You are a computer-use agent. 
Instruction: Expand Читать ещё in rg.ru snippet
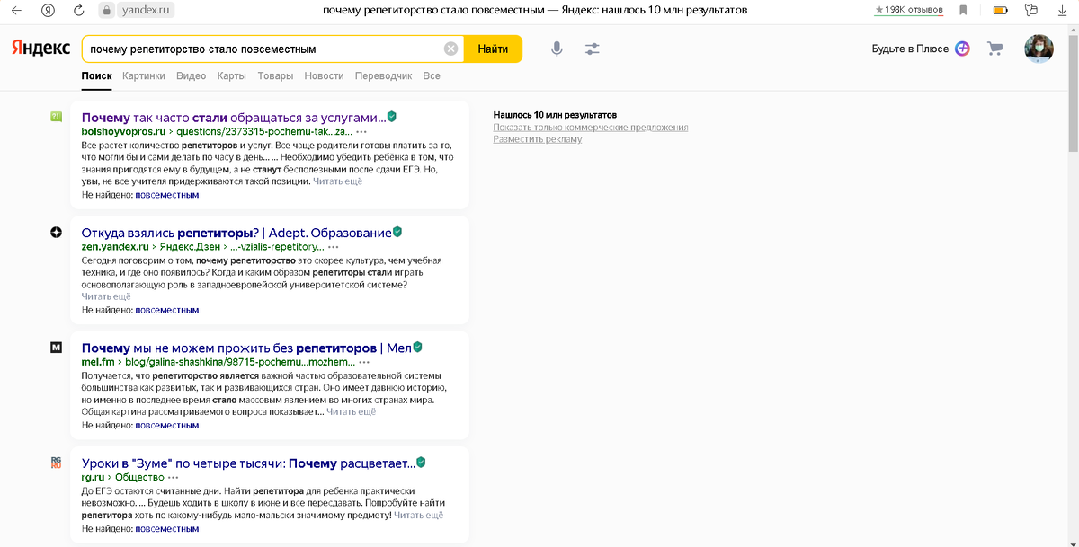(x=418, y=516)
